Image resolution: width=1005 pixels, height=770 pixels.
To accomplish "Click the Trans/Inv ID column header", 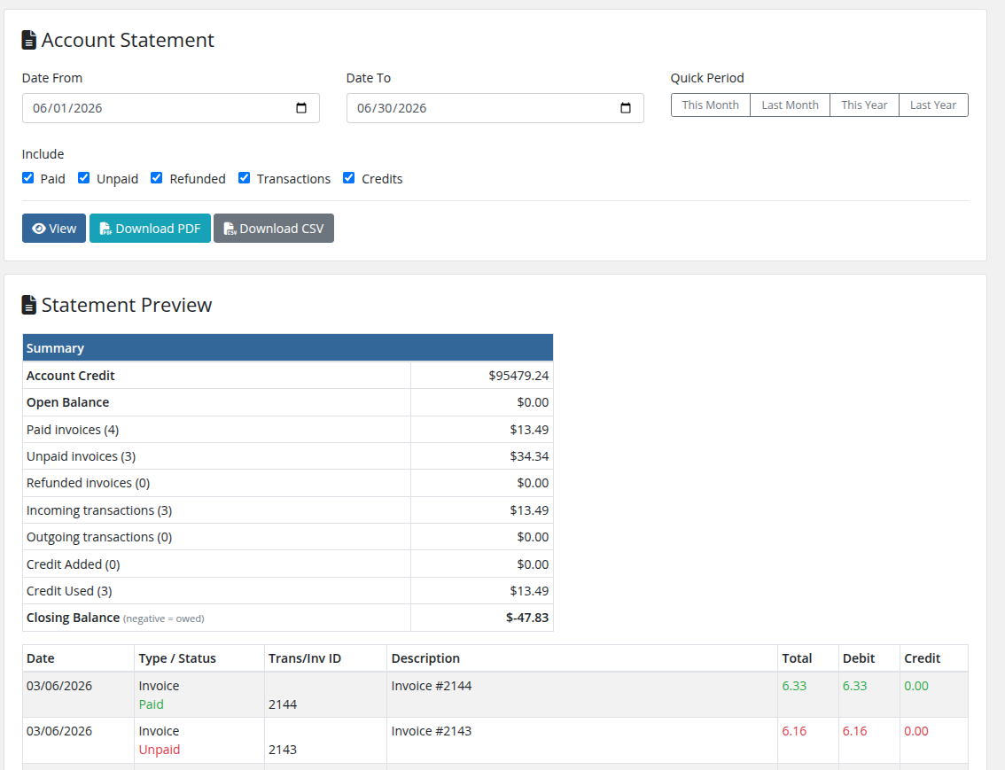I will [325, 657].
